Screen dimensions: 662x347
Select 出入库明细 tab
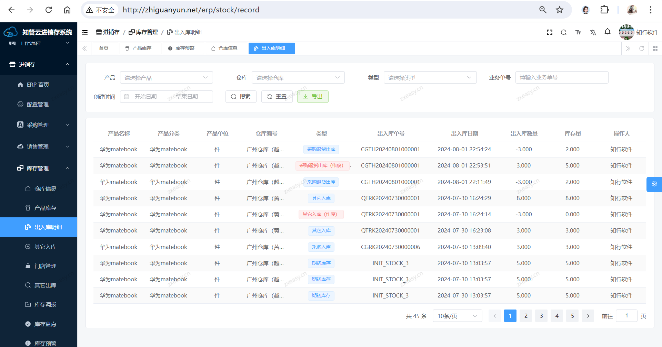click(272, 48)
